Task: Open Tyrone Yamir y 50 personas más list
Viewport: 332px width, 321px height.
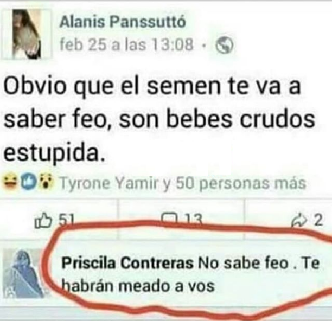Action: [x=183, y=183]
